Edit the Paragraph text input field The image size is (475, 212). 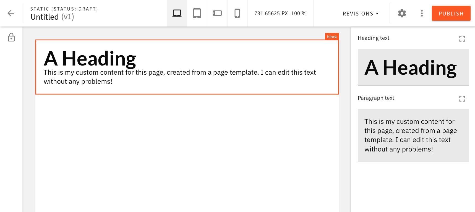pos(413,135)
